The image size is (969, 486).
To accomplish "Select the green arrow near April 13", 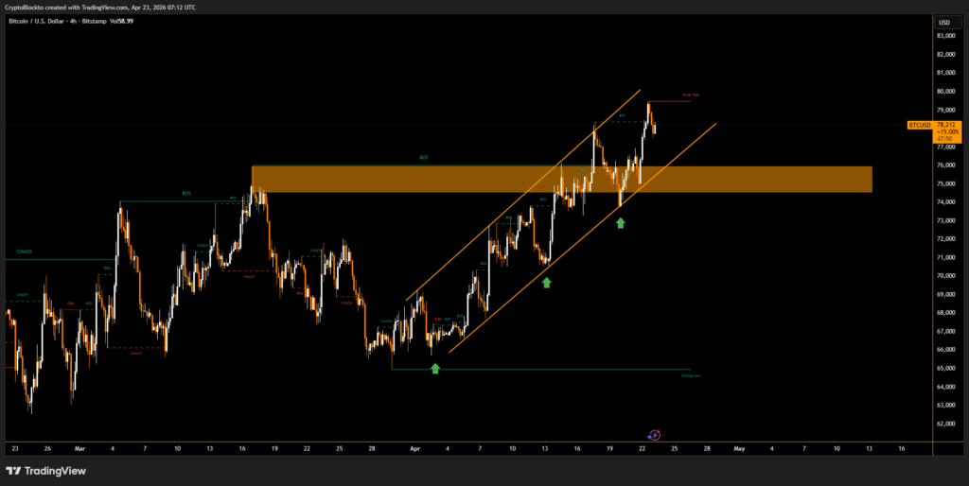I will [546, 282].
